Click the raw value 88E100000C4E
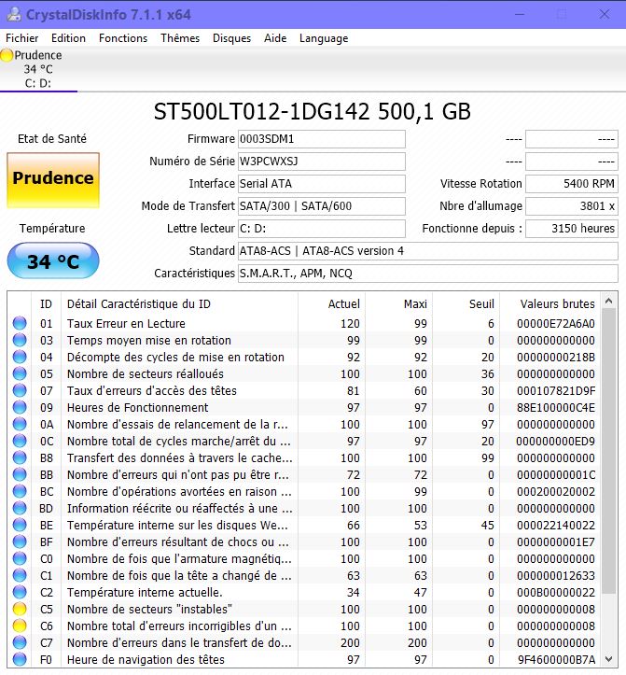The width and height of the screenshot is (626, 675). click(x=555, y=407)
